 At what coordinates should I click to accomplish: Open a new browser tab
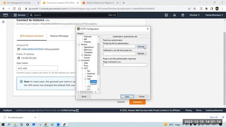coord(124,3)
